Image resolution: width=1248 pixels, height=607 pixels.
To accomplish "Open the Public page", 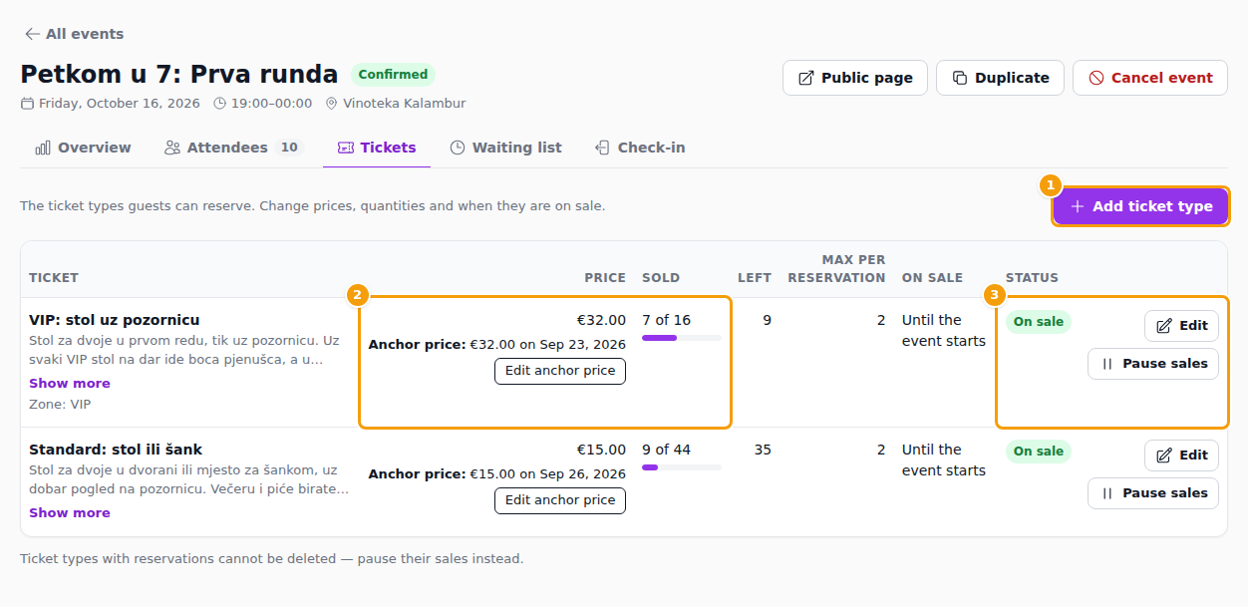I will [855, 78].
